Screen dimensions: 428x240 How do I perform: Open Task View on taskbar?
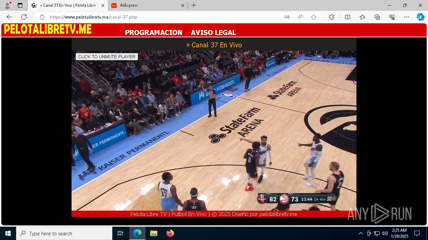pos(120,233)
